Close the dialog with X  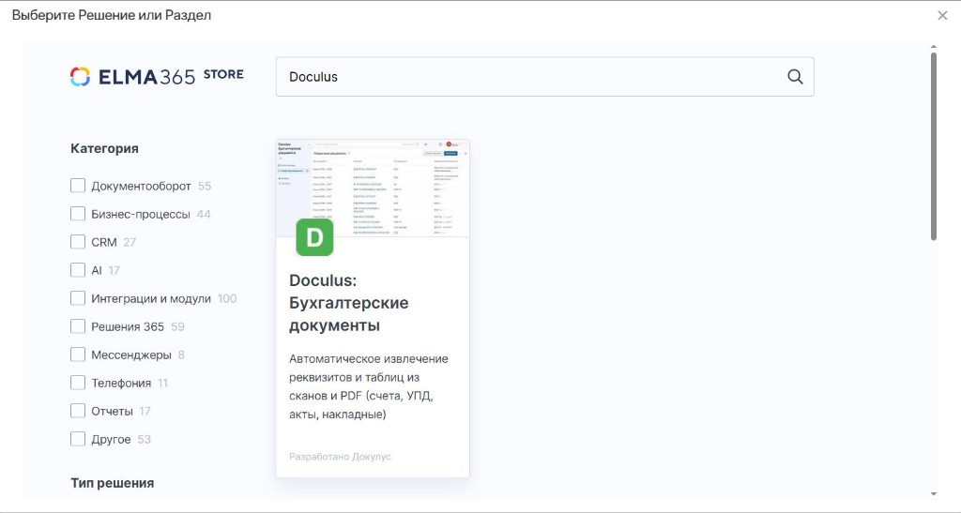click(942, 15)
